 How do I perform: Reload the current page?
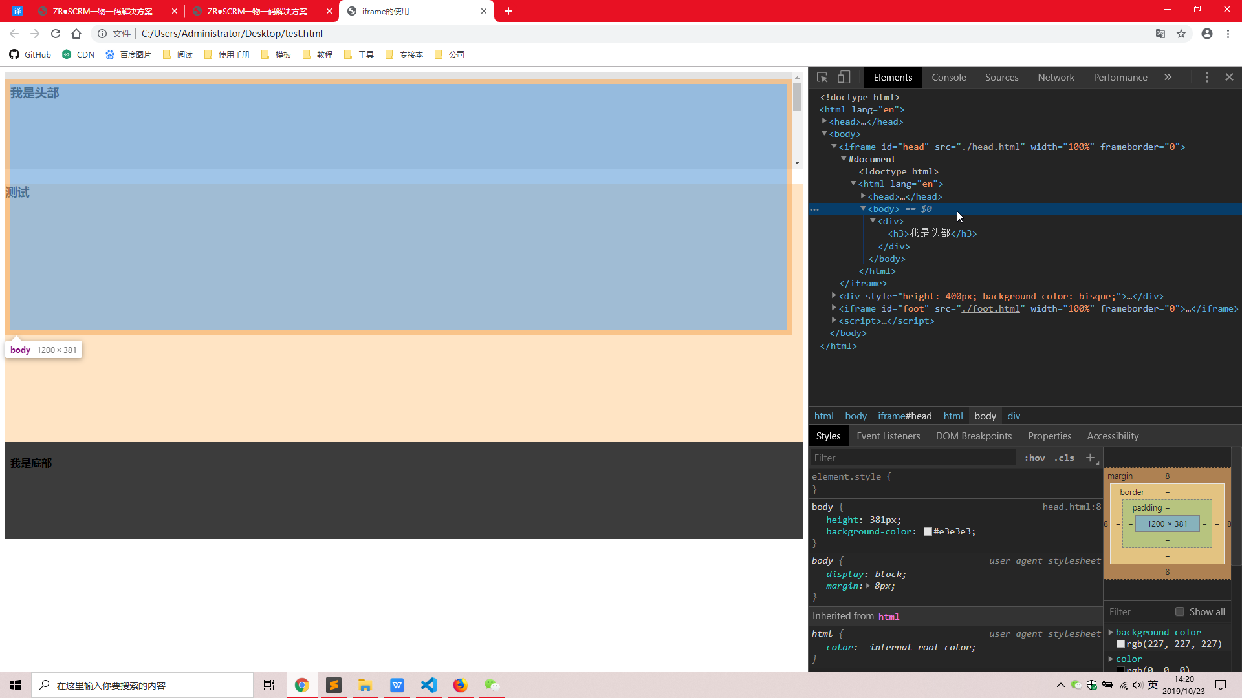pyautogui.click(x=56, y=34)
